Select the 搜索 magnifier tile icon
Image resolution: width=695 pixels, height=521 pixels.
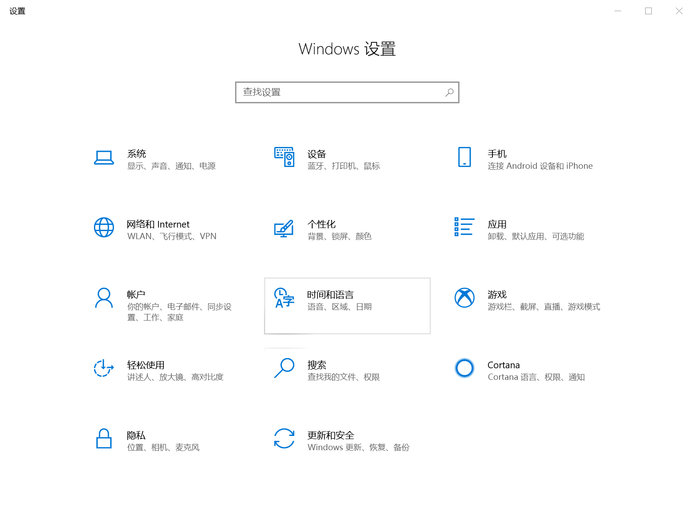click(284, 369)
